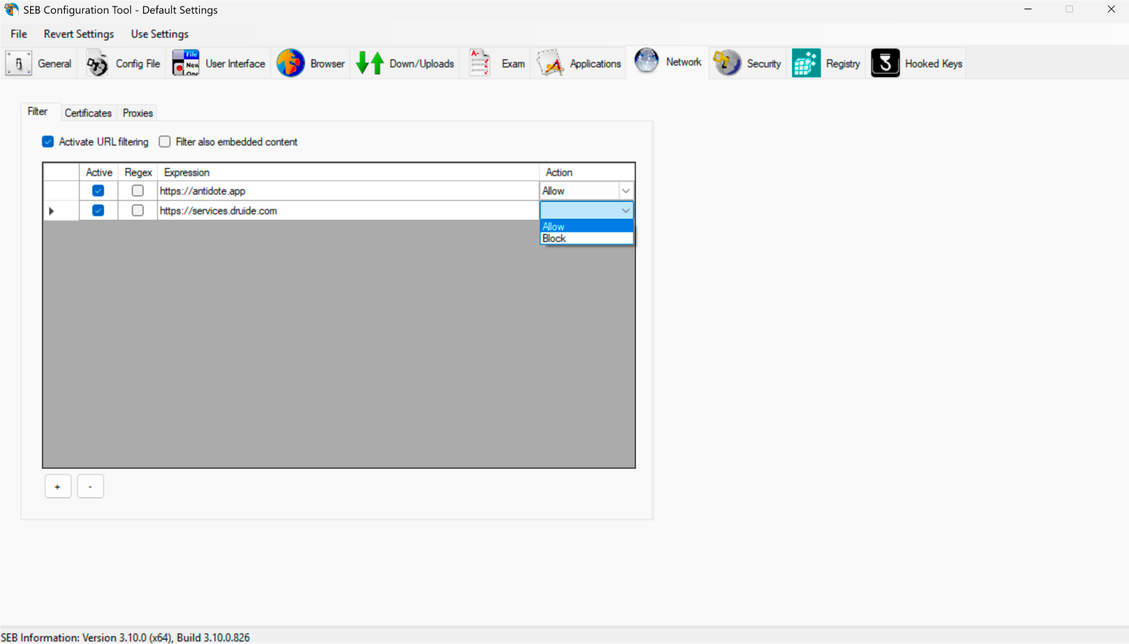Click the Down/Uploads green arrows icon

370,63
